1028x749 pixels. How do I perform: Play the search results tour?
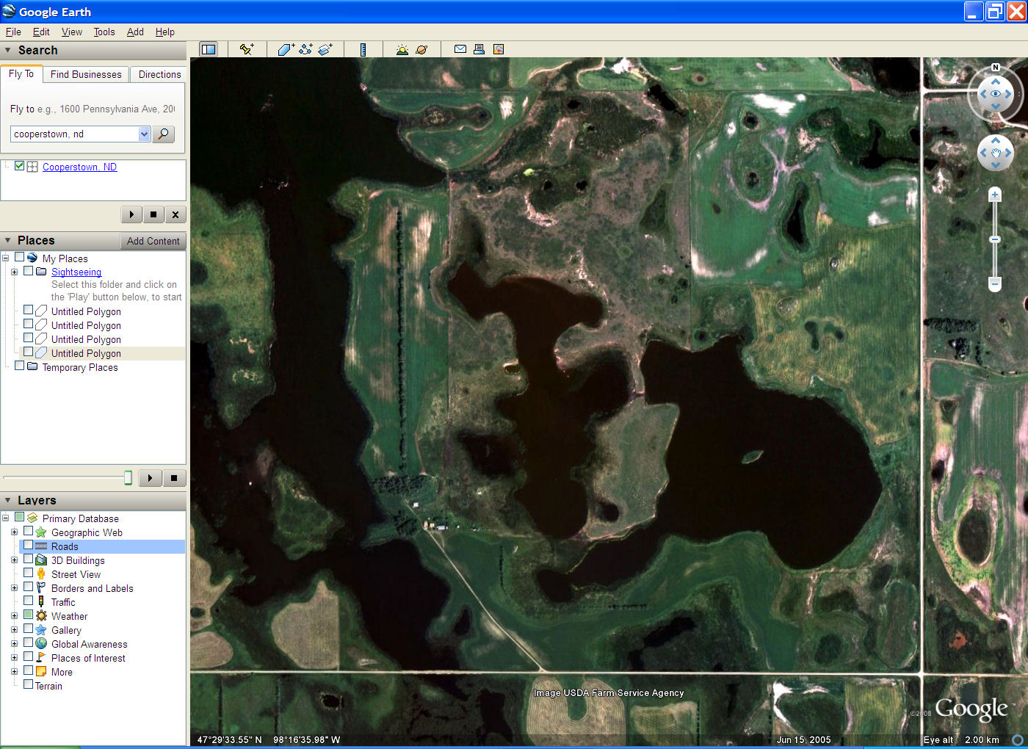click(131, 214)
